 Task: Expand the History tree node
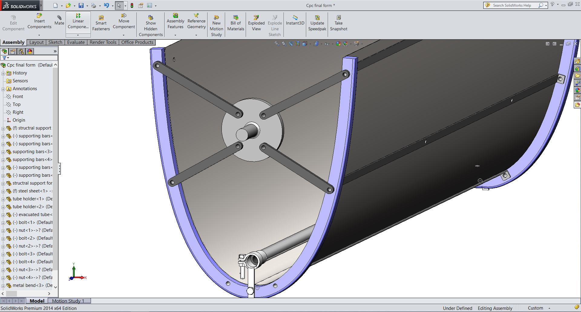click(3, 73)
